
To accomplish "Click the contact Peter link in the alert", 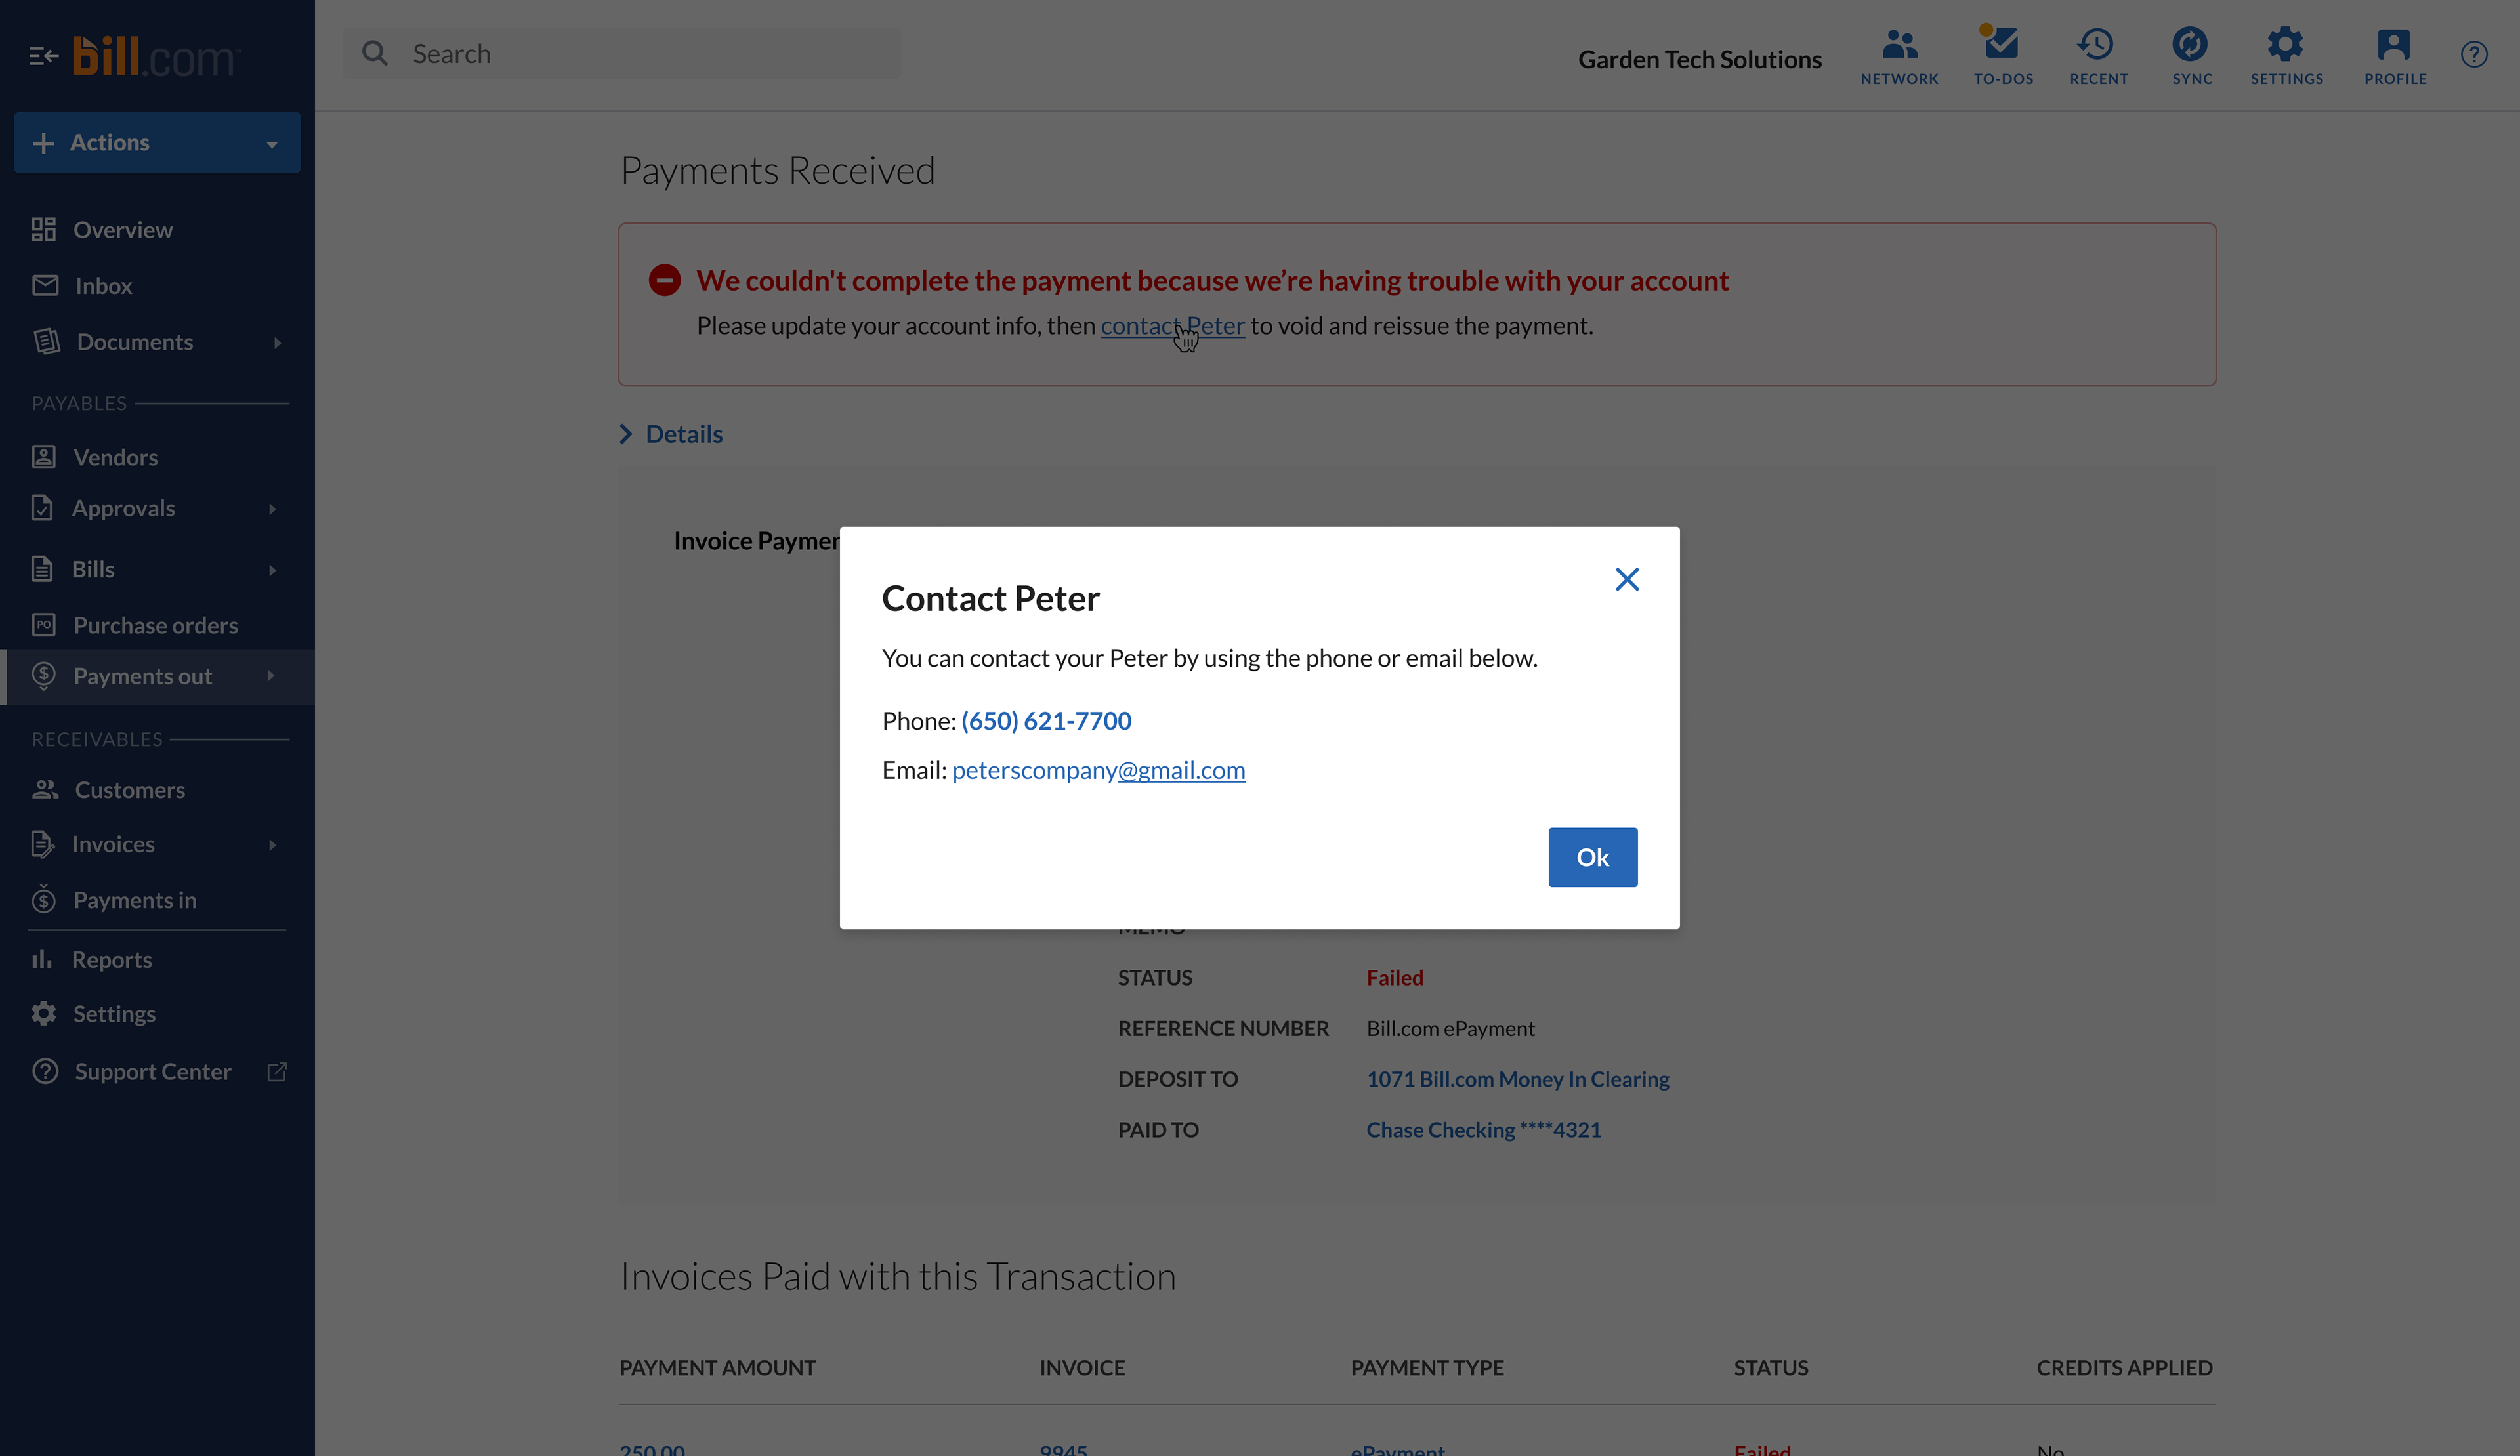I will [x=1172, y=326].
